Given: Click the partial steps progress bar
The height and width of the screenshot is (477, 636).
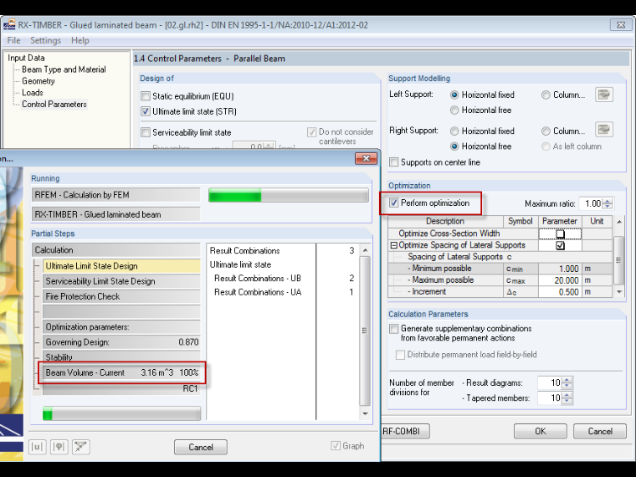Looking at the screenshot, I should pyautogui.click(x=121, y=413).
